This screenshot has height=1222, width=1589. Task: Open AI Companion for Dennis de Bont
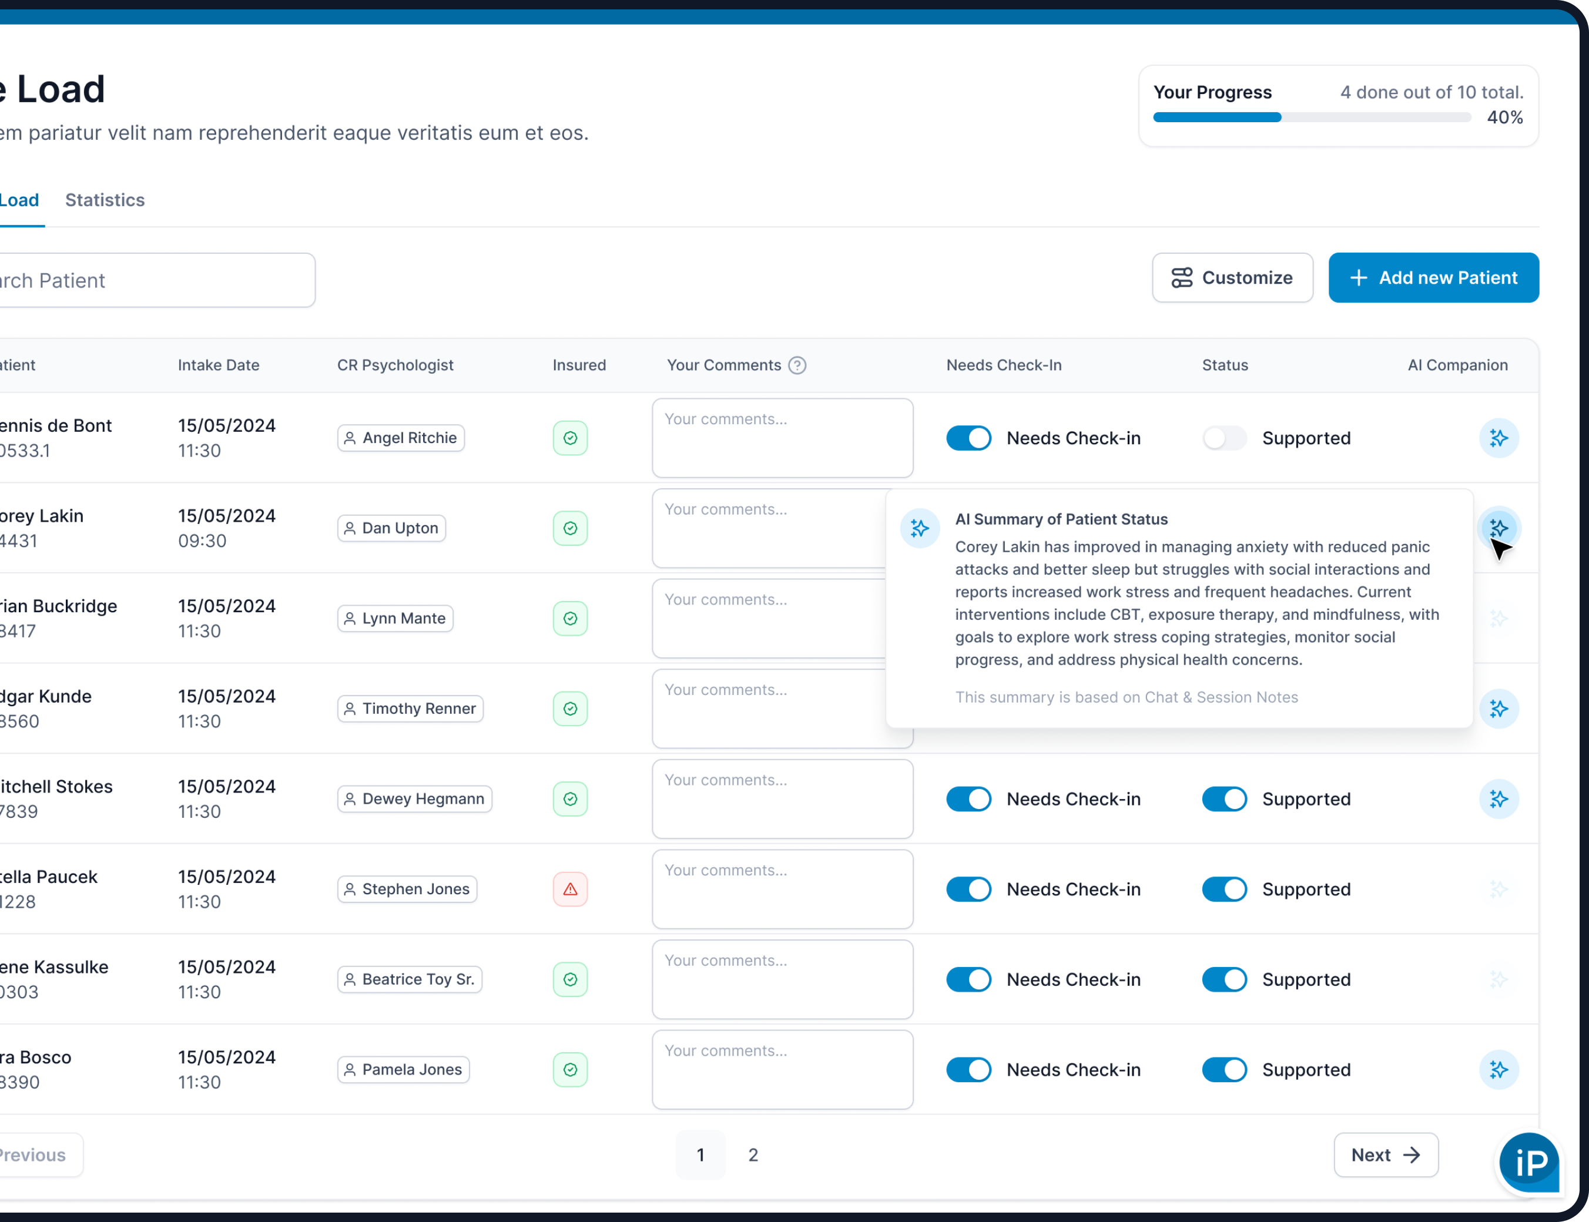click(1498, 438)
